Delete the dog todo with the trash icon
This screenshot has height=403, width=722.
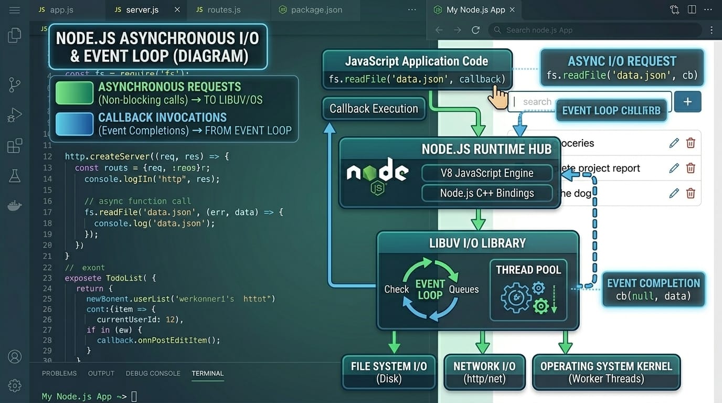pos(690,193)
